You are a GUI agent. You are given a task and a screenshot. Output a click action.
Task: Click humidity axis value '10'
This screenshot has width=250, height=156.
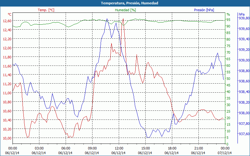(x=228, y=131)
